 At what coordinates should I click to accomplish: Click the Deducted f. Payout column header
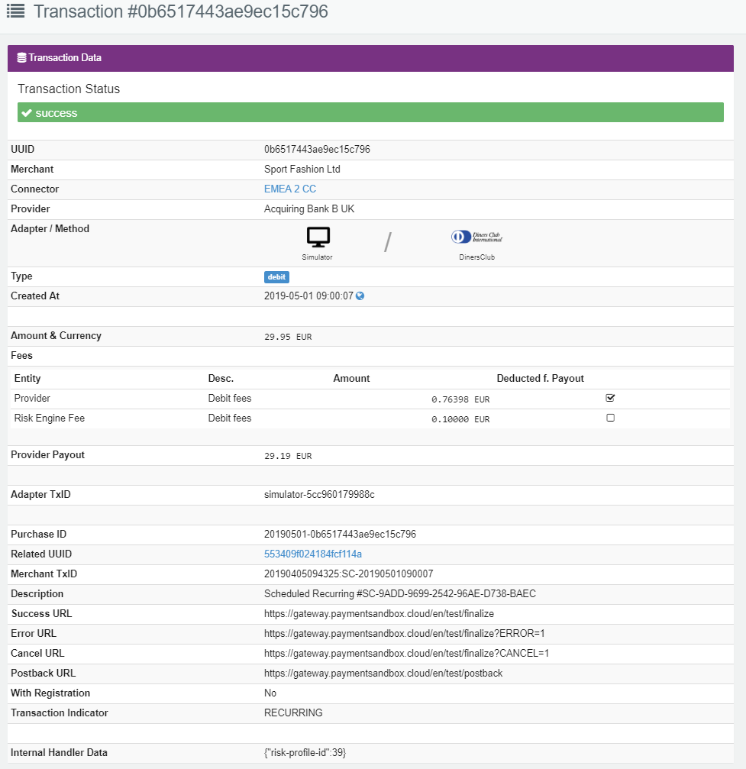click(x=540, y=379)
